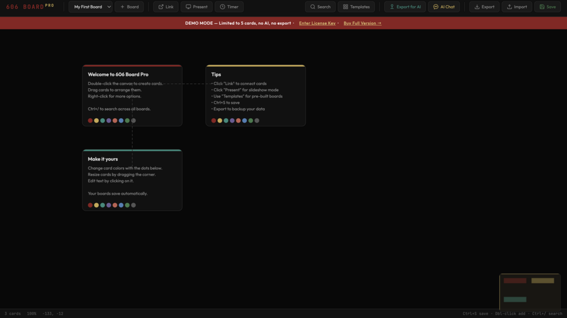This screenshot has height=318, width=567.
Task: Add a new Board with the plus button
Action: coord(129,7)
